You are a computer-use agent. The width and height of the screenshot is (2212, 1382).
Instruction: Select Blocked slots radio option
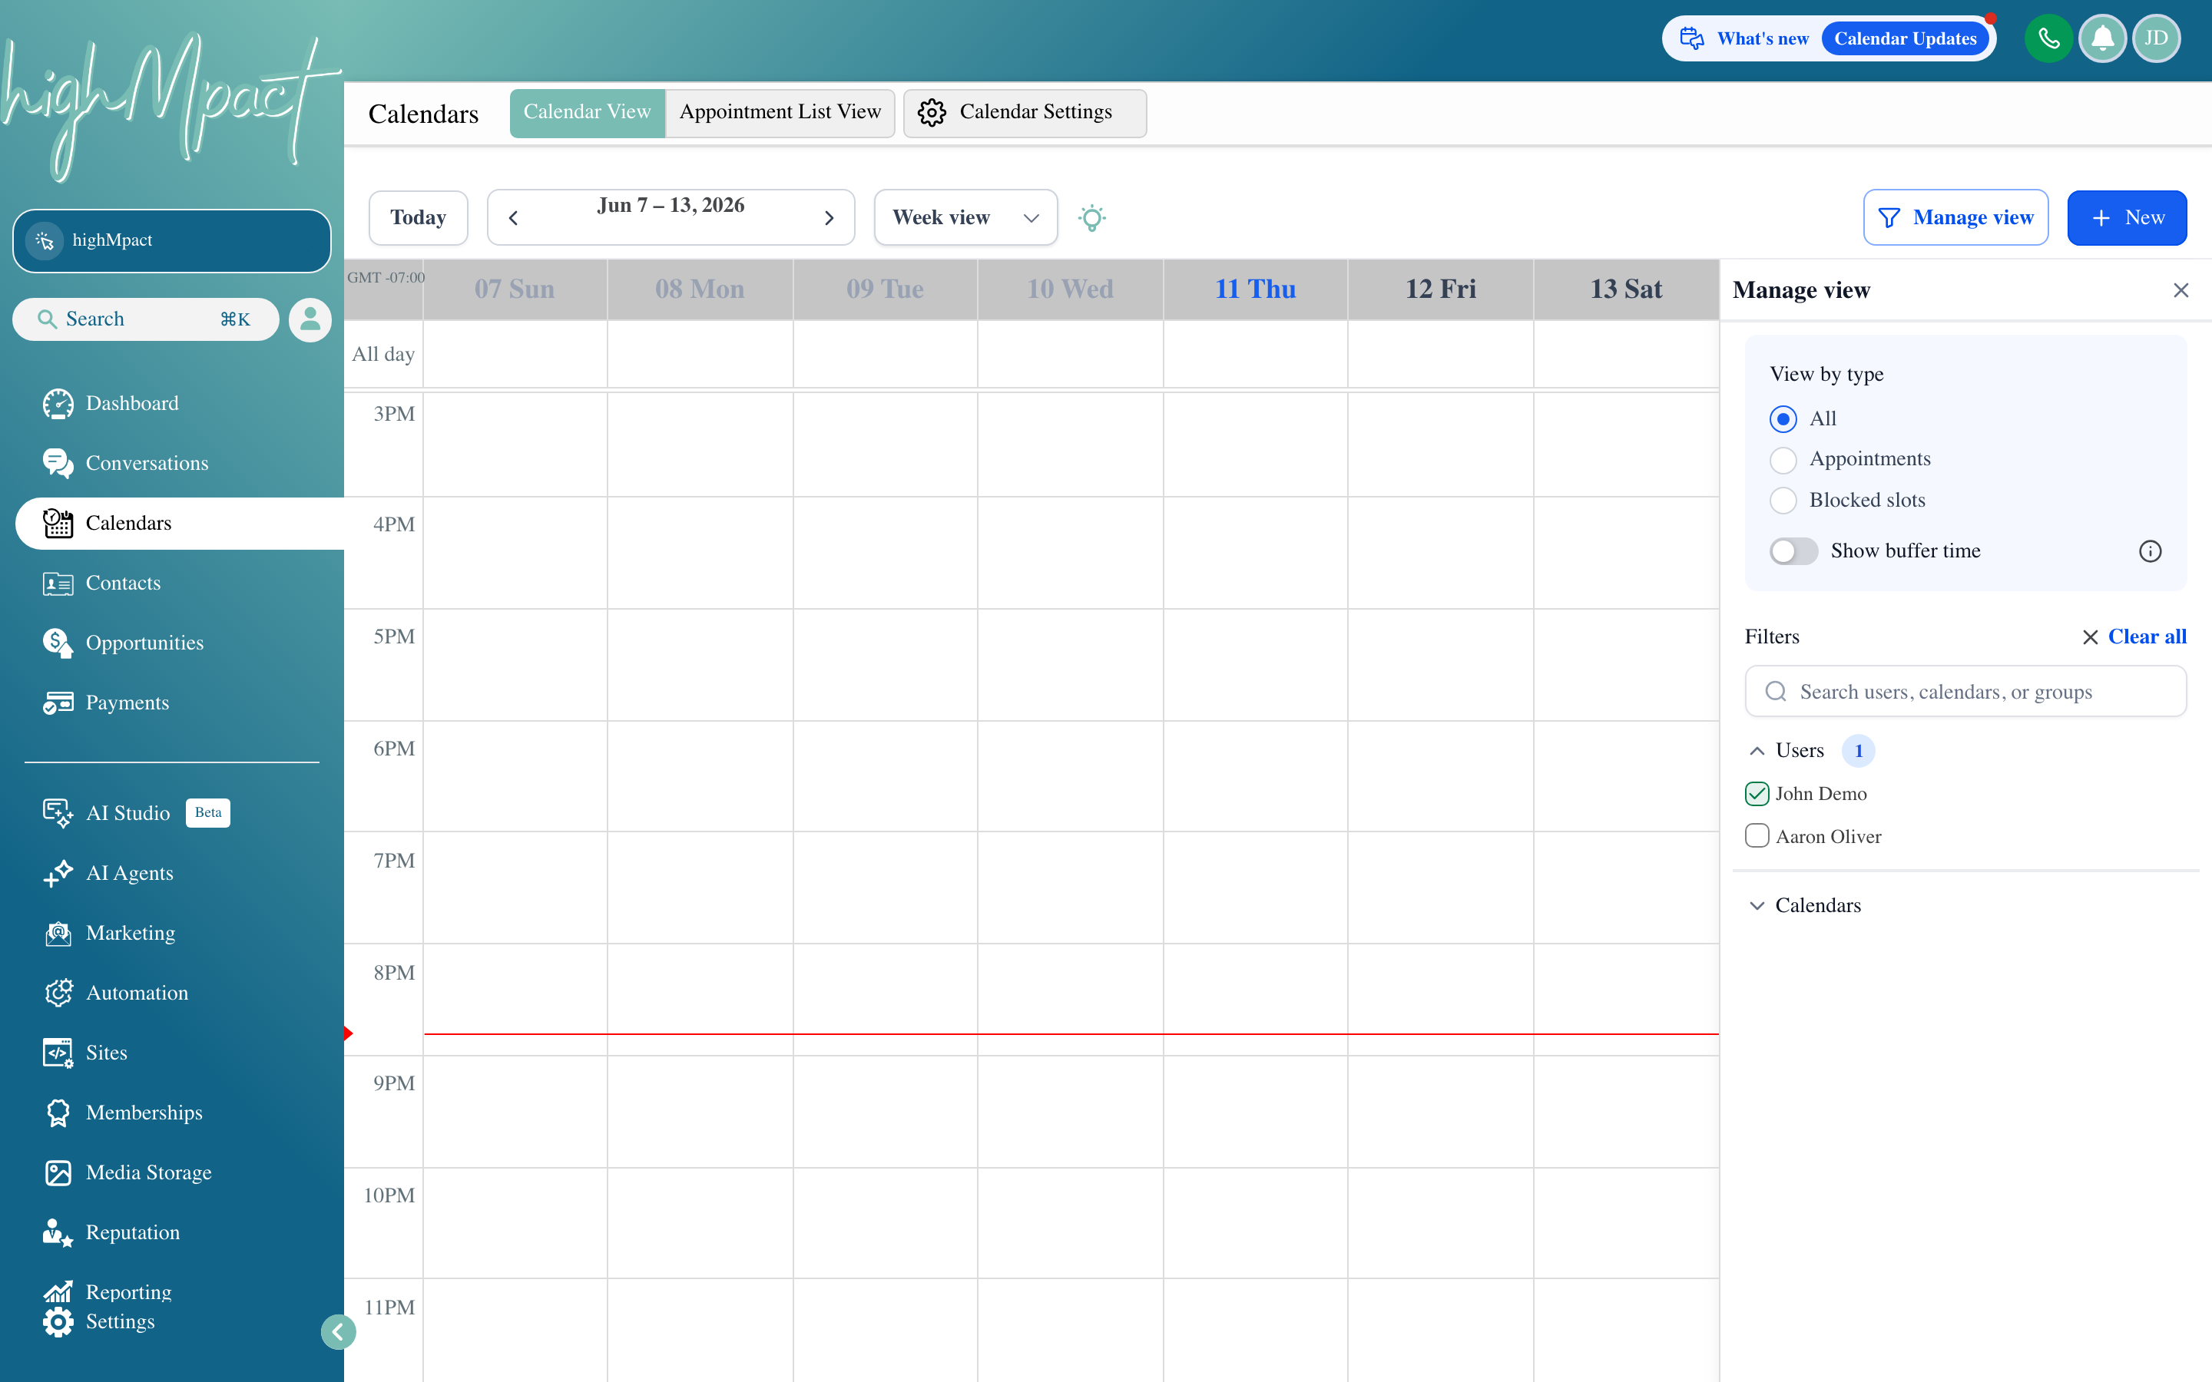(1783, 500)
